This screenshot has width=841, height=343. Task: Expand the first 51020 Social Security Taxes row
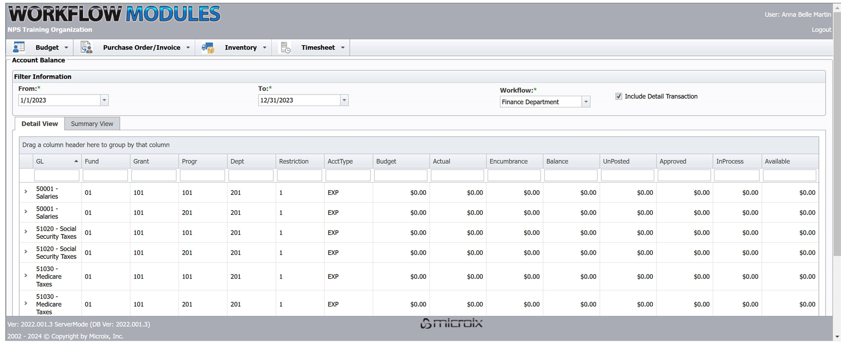(26, 231)
